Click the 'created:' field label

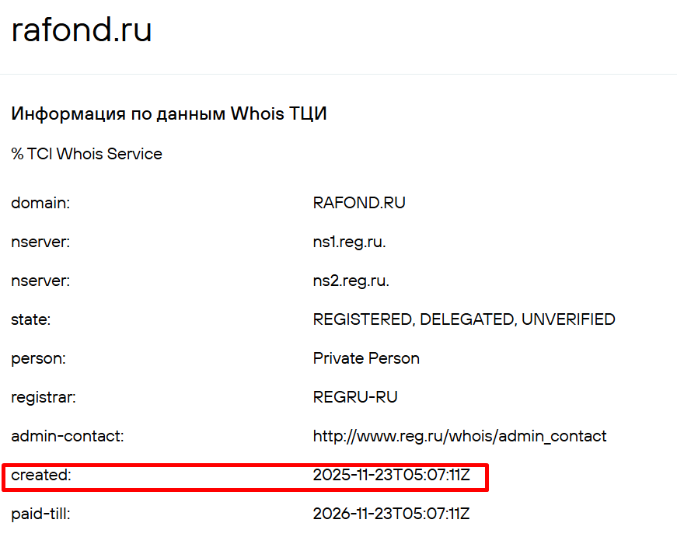tap(41, 475)
